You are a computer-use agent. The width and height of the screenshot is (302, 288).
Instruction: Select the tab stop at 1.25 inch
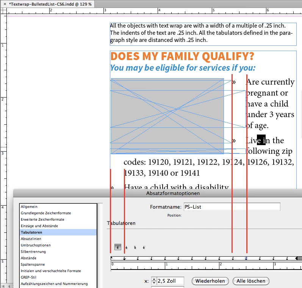pos(178,259)
